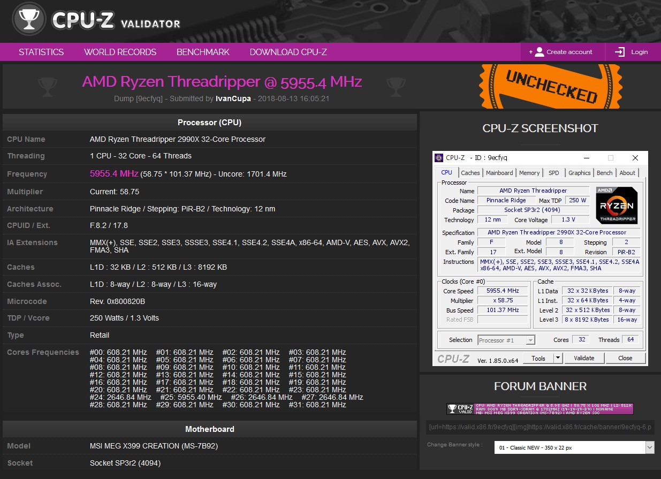661x479 pixels.
Task: Click the CPU Name value 2990X 32-Core Processor
Action: [178, 139]
